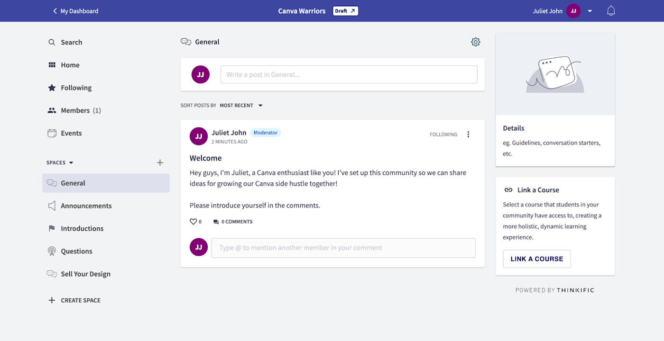Click the 0 Comments label
664x341 pixels.
coord(237,222)
